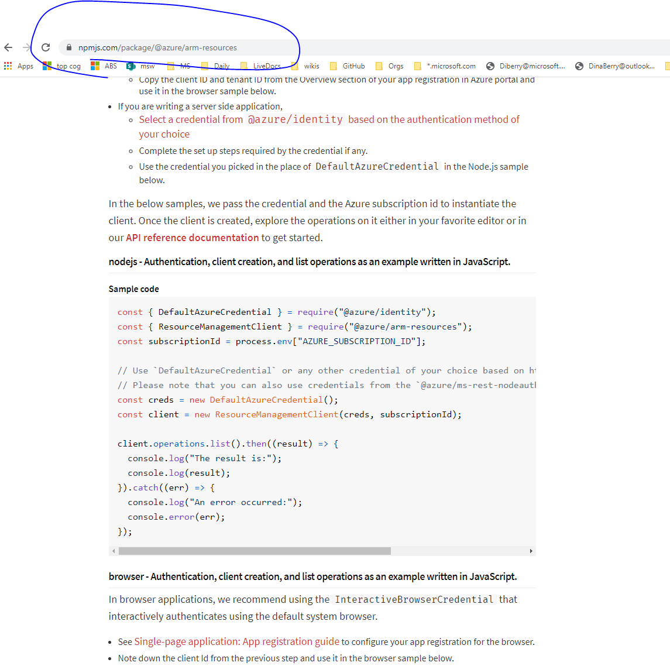Follow the 'Select a credential from @azure/identity' link
The height and width of the screenshot is (666, 670).
pyautogui.click(x=329, y=126)
